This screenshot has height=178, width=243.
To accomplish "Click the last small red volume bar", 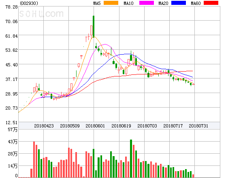I will (193, 176).
